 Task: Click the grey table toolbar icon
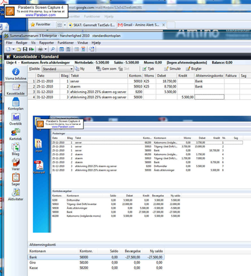76,49
